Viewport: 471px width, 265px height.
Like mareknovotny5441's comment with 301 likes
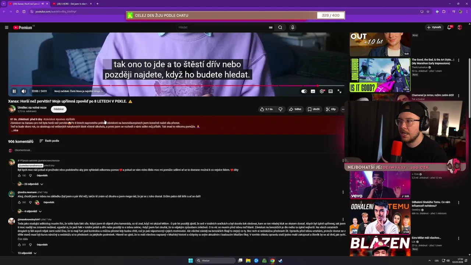20,245
